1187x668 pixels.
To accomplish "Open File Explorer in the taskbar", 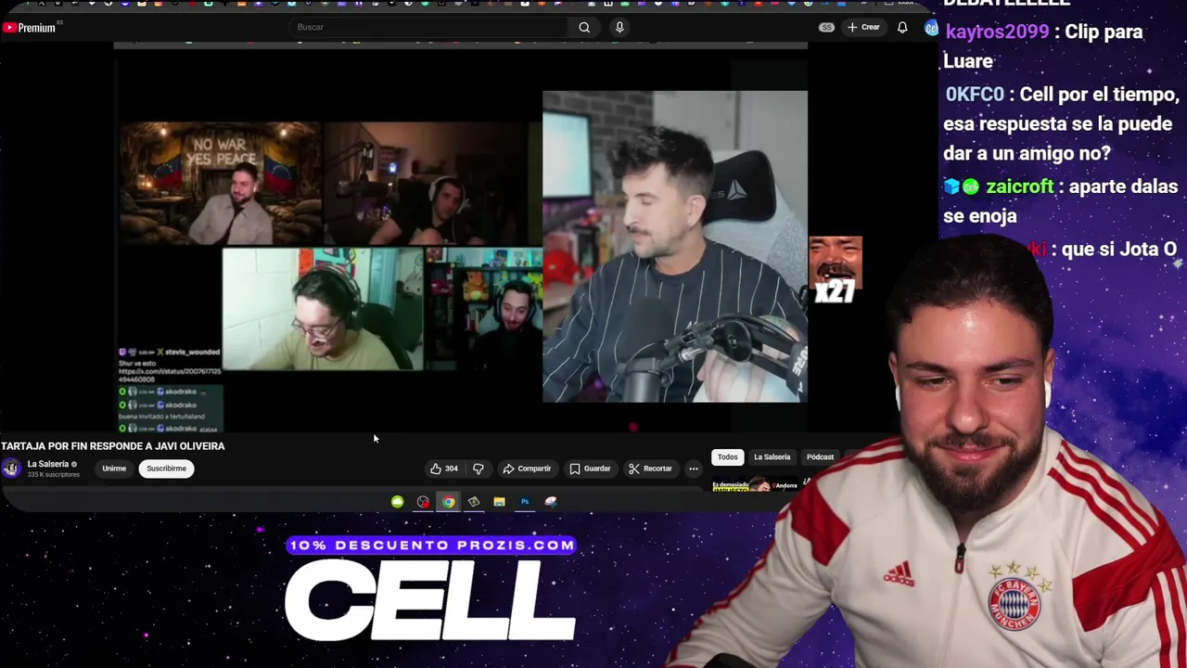I will (x=499, y=502).
